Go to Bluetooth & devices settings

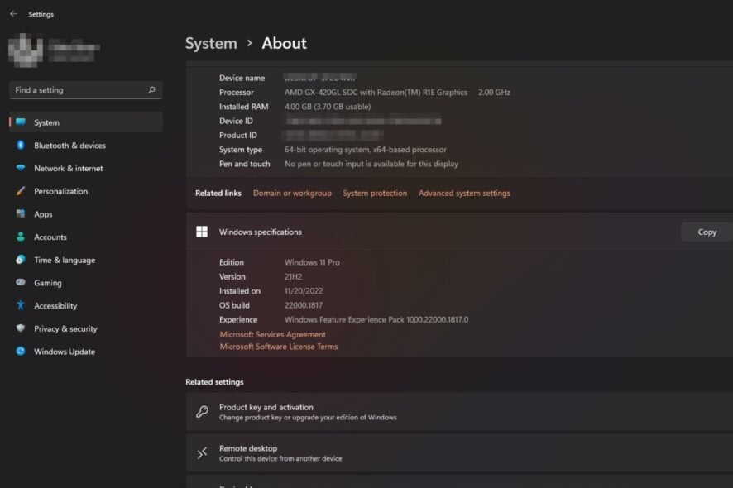coord(85,146)
